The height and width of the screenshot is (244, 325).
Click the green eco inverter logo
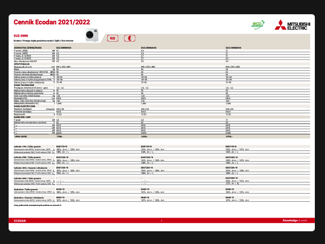pos(258,25)
